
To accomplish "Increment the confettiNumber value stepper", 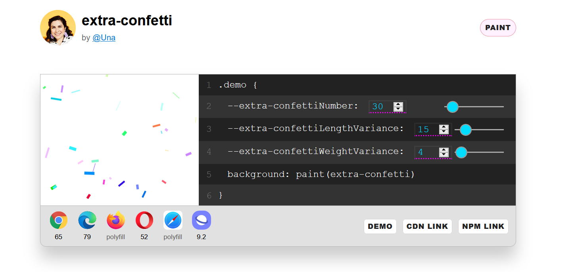I will [398, 104].
